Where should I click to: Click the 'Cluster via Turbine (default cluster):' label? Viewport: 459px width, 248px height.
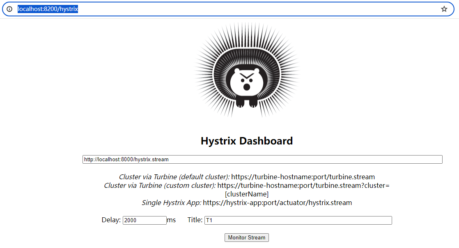coord(174,177)
